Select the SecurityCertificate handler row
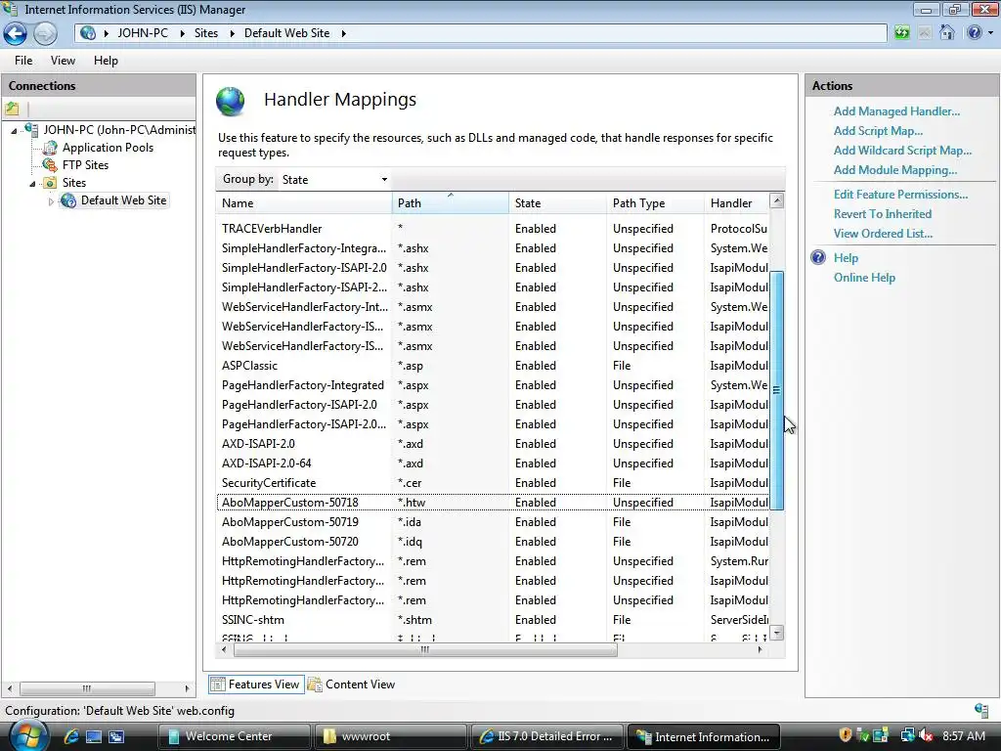 coord(493,483)
